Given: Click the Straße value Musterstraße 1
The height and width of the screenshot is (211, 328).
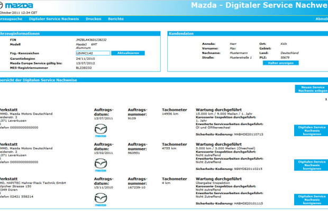Looking at the screenshot, I should coord(241,57).
